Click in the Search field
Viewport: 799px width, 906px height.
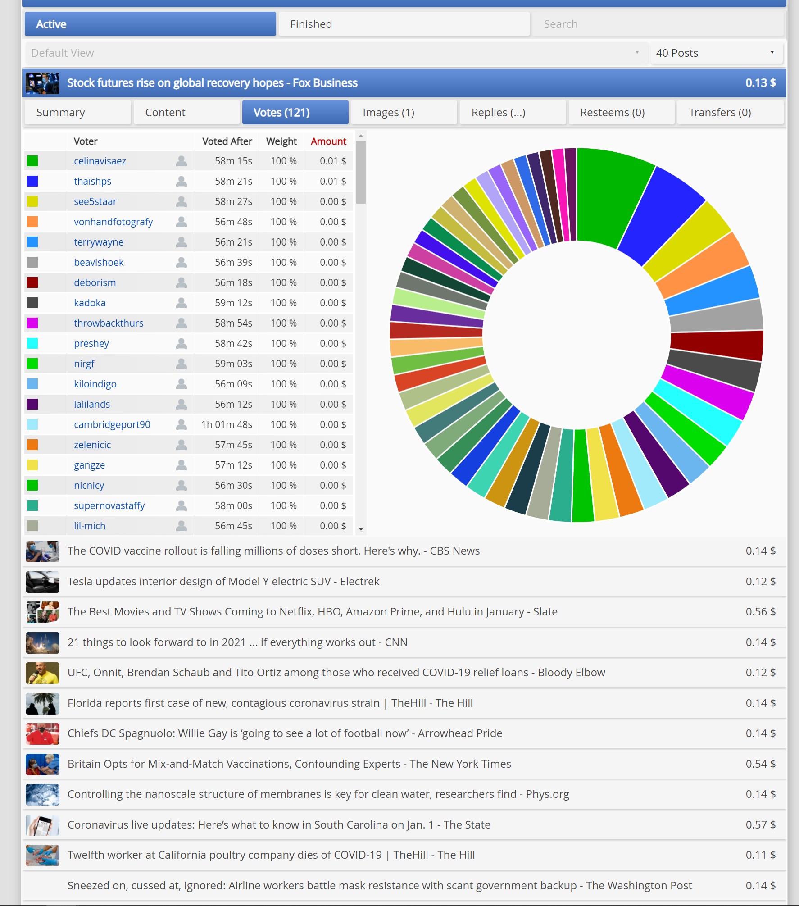click(658, 24)
